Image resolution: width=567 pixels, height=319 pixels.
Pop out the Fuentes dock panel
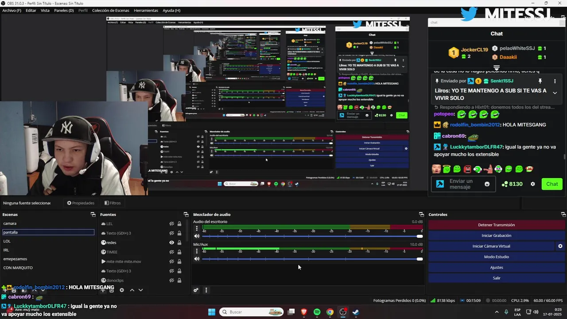pos(186,214)
